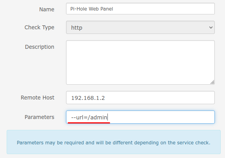The height and width of the screenshot is (158, 225).
Task: Click the parameters info message box
Action: (114, 142)
